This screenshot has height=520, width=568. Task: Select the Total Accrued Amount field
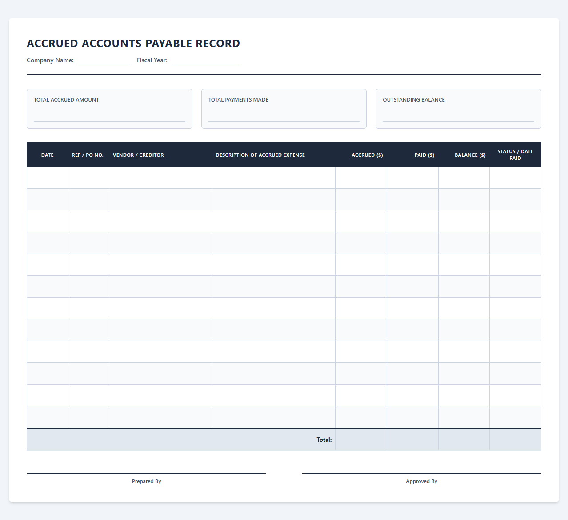[109, 115]
